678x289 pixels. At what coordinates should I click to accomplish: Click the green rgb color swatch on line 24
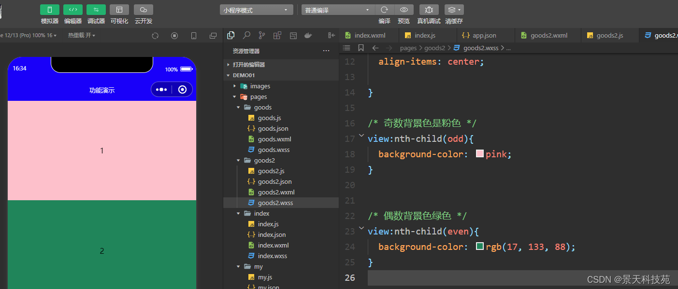pos(480,247)
